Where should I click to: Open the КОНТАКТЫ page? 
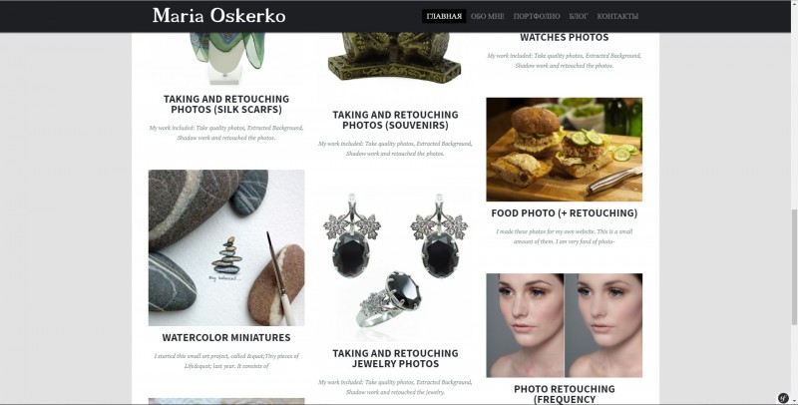[x=617, y=16]
